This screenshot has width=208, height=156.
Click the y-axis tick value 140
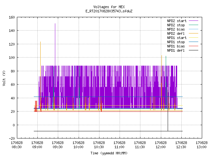[12, 31]
